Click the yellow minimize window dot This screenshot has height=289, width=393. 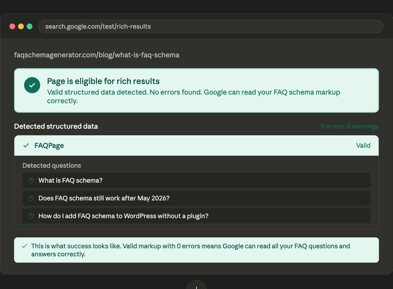(x=21, y=26)
